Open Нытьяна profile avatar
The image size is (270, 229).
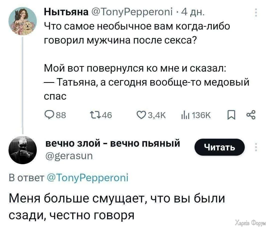[22, 21]
